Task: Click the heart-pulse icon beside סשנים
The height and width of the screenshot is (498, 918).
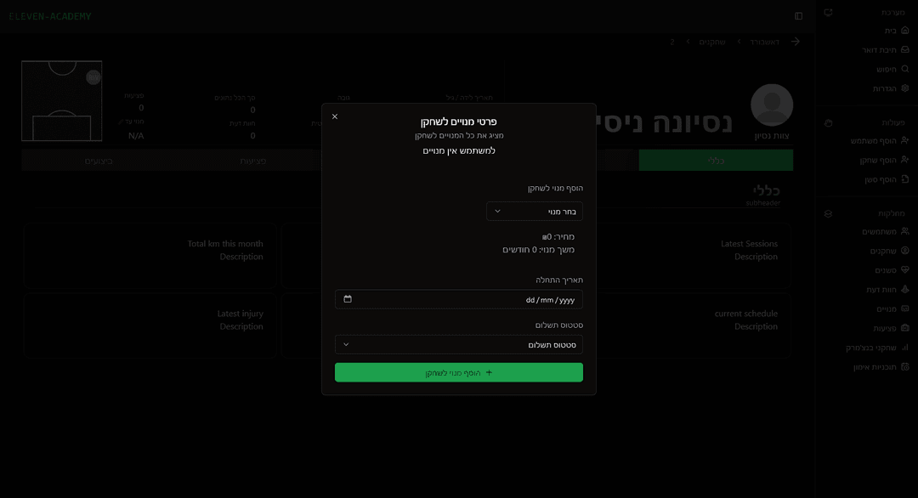Action: click(x=905, y=269)
